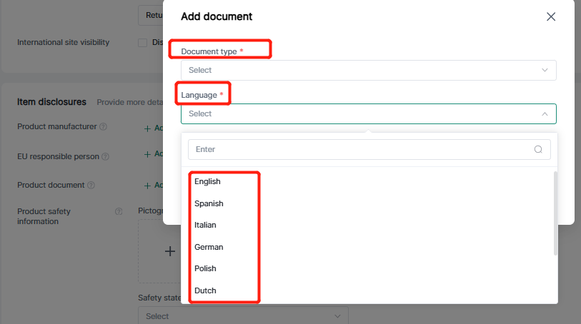Image resolution: width=581 pixels, height=324 pixels.
Task: Pick Polish from the language list
Action: pyautogui.click(x=205, y=269)
